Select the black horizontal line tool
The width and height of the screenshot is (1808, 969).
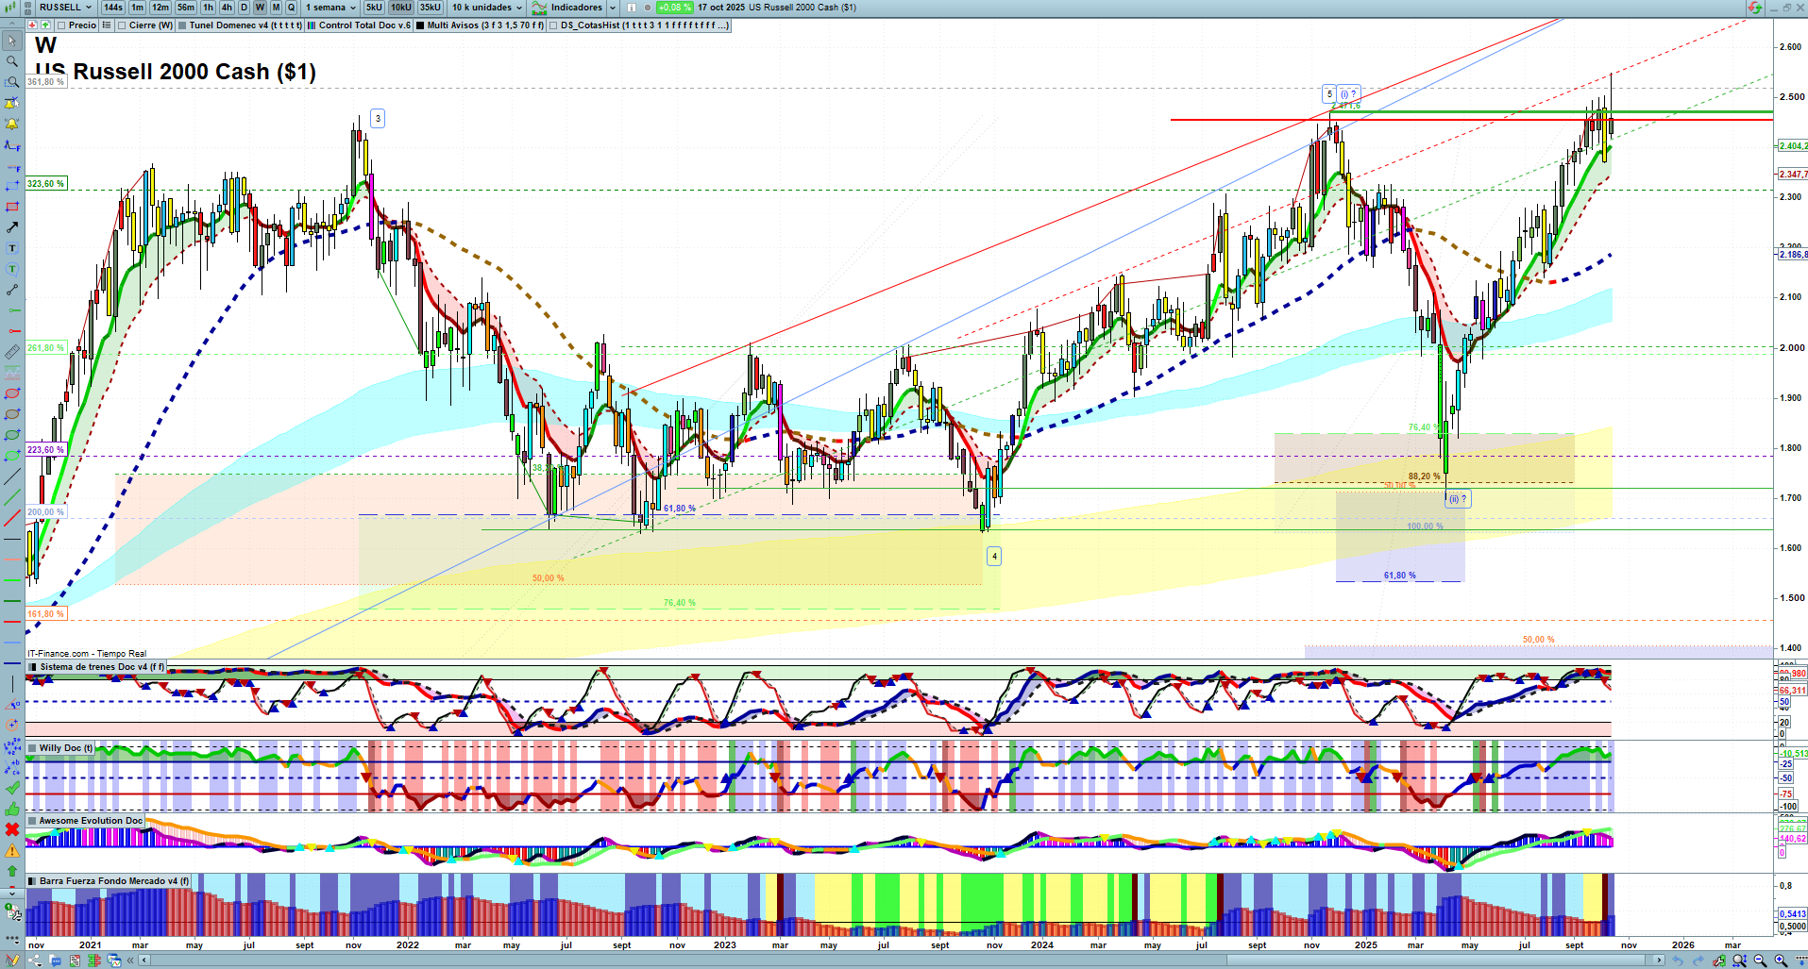12,539
